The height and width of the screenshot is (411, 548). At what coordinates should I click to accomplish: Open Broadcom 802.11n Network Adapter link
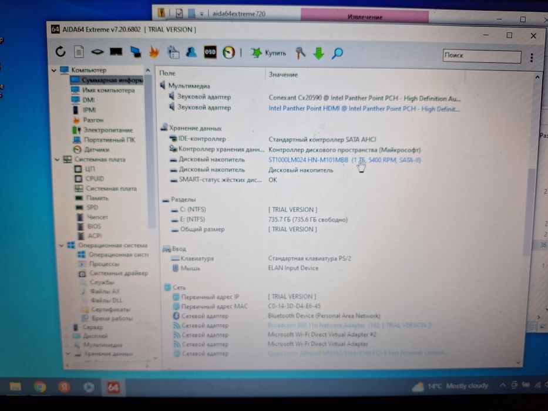[349, 325]
